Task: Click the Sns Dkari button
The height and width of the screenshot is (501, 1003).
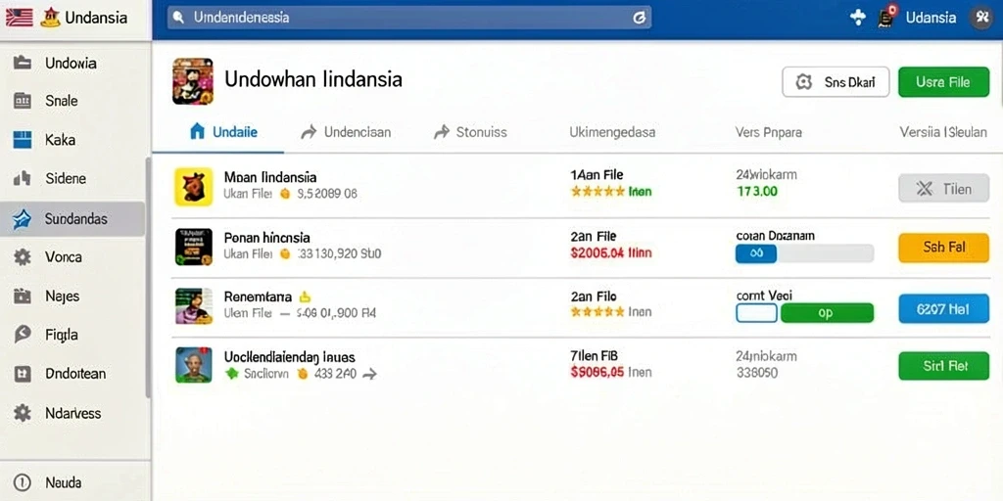Action: click(x=836, y=82)
